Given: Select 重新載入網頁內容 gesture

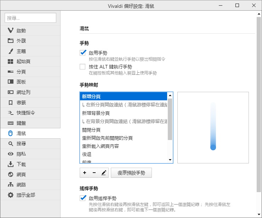Looking at the screenshot, I should 124,146.
